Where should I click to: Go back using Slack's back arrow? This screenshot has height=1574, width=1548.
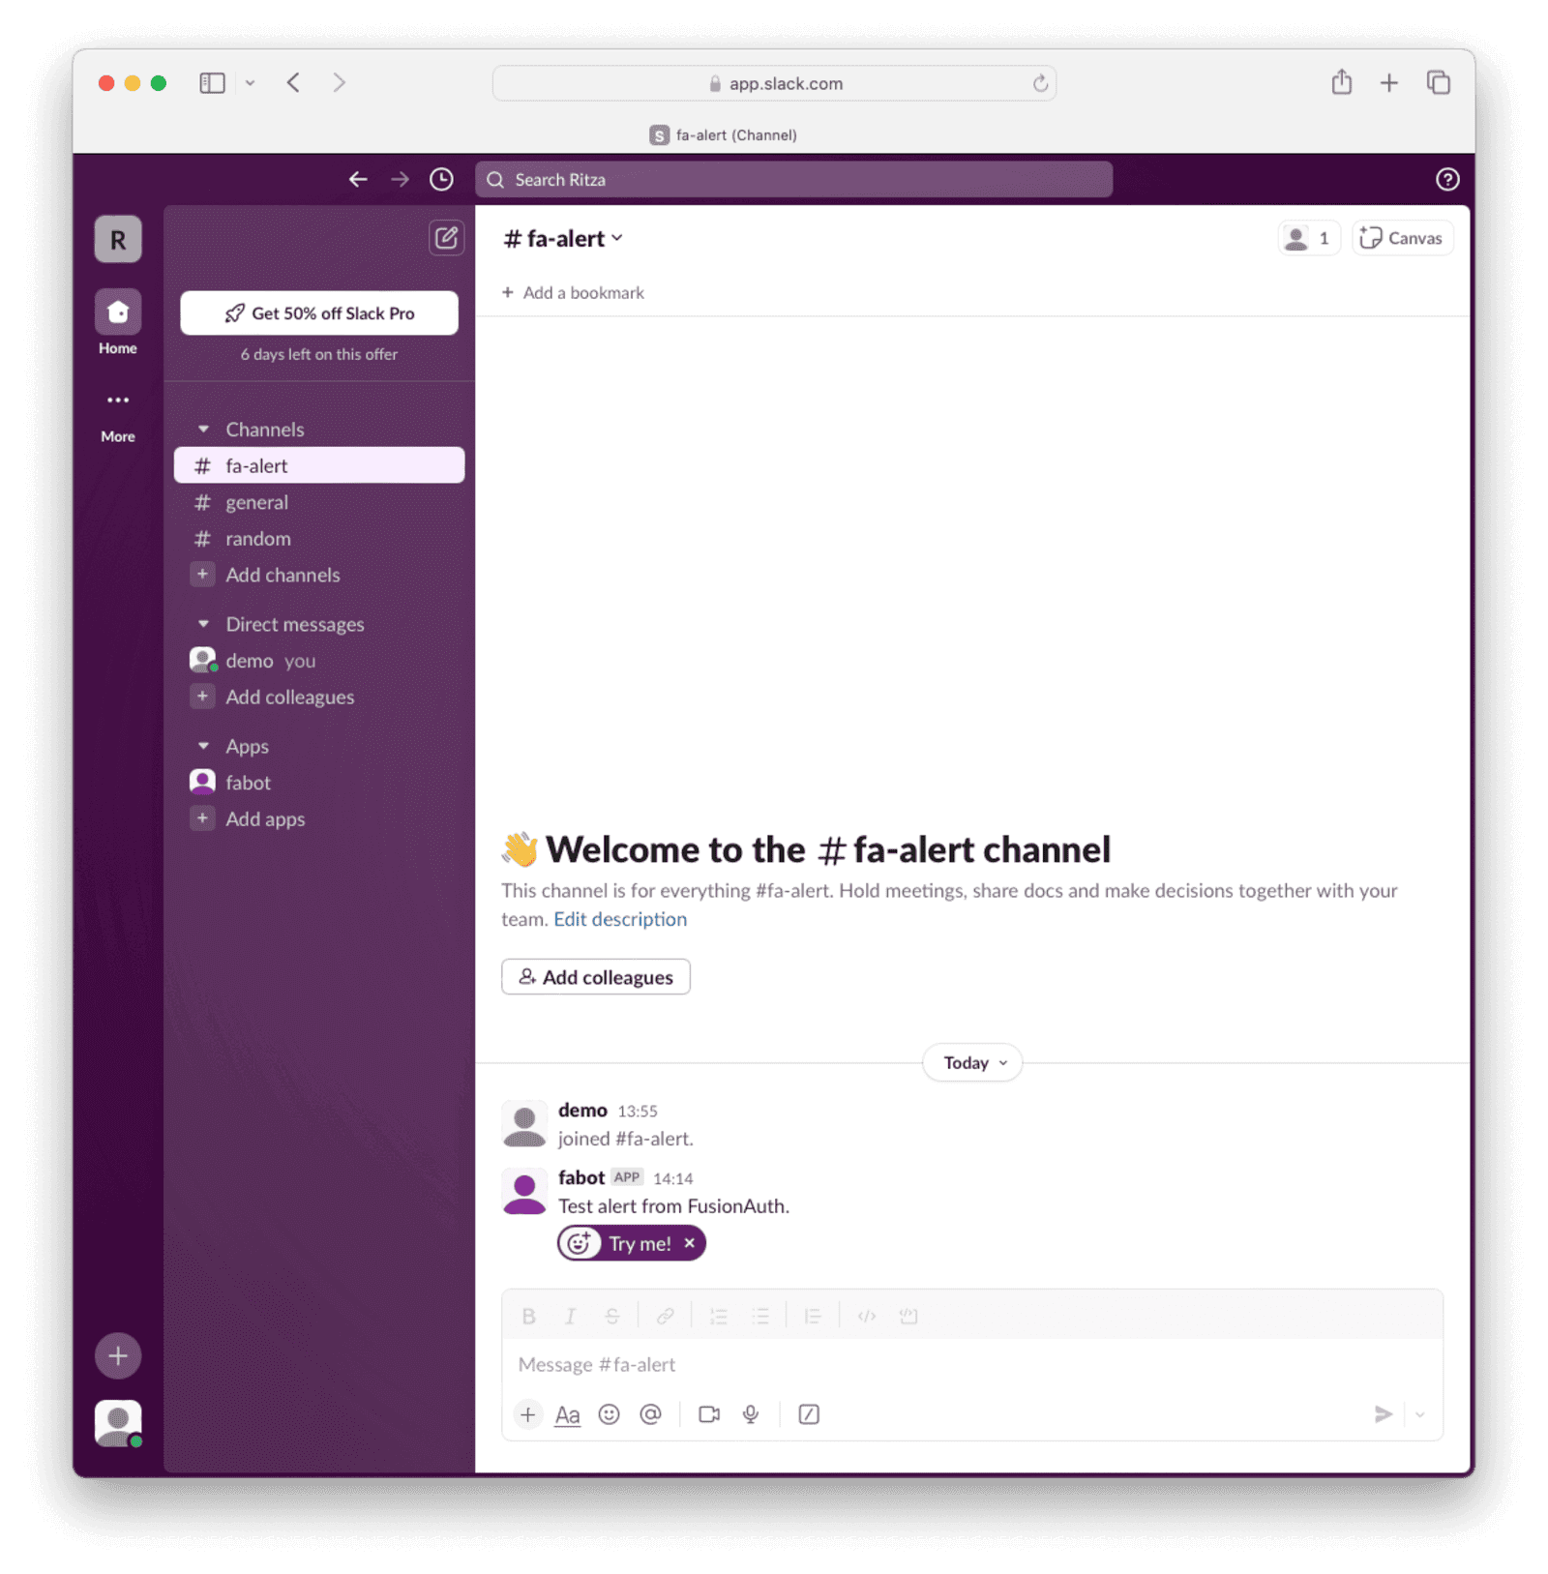click(358, 179)
